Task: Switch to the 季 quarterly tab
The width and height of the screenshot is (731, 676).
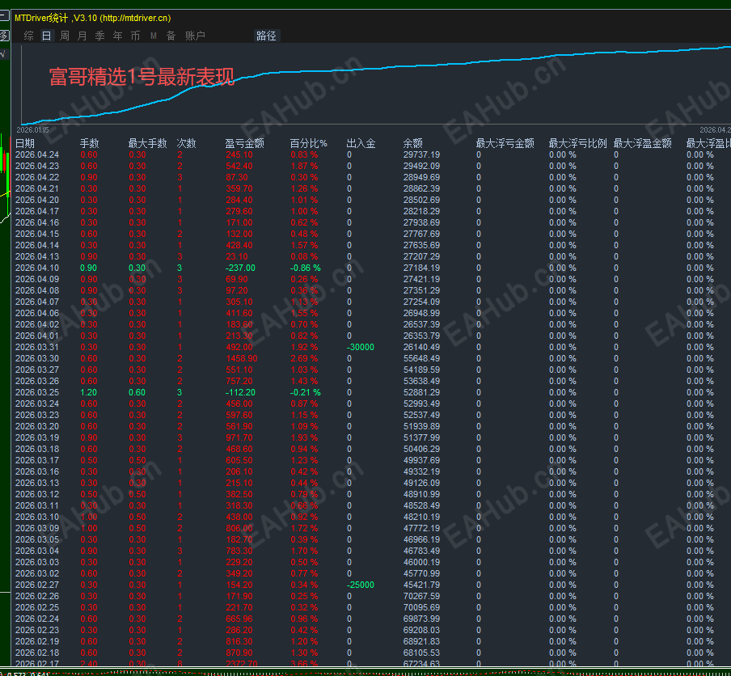Action: tap(99, 36)
